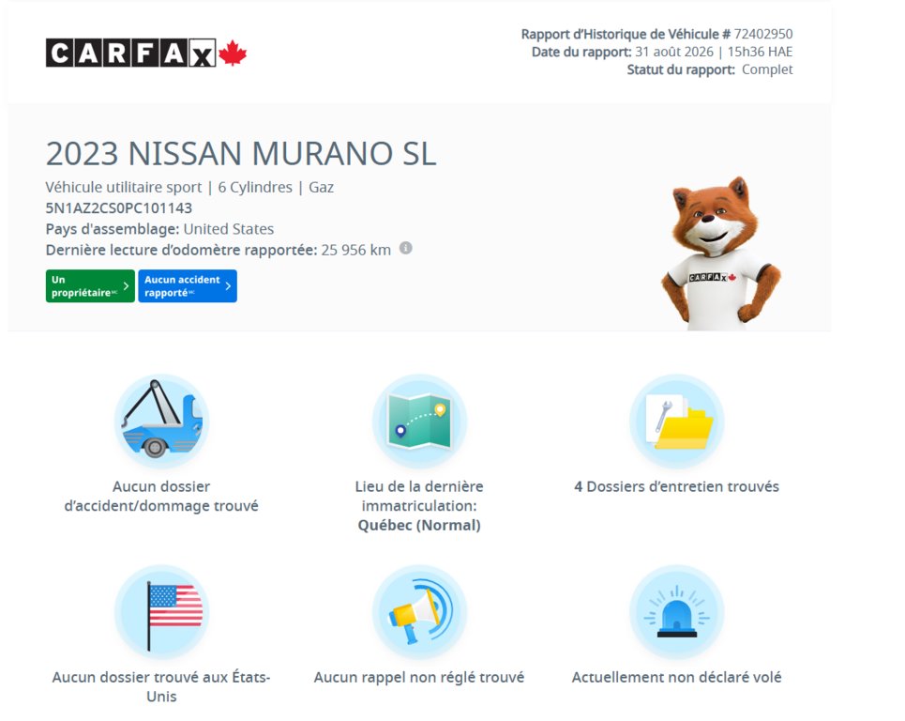Click Pays d'assemblage United States text

(x=159, y=229)
